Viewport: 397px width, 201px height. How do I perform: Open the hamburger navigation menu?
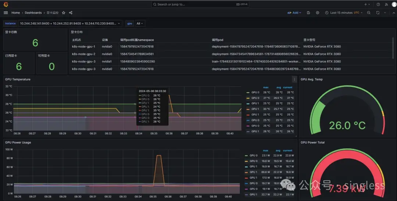[6, 12]
